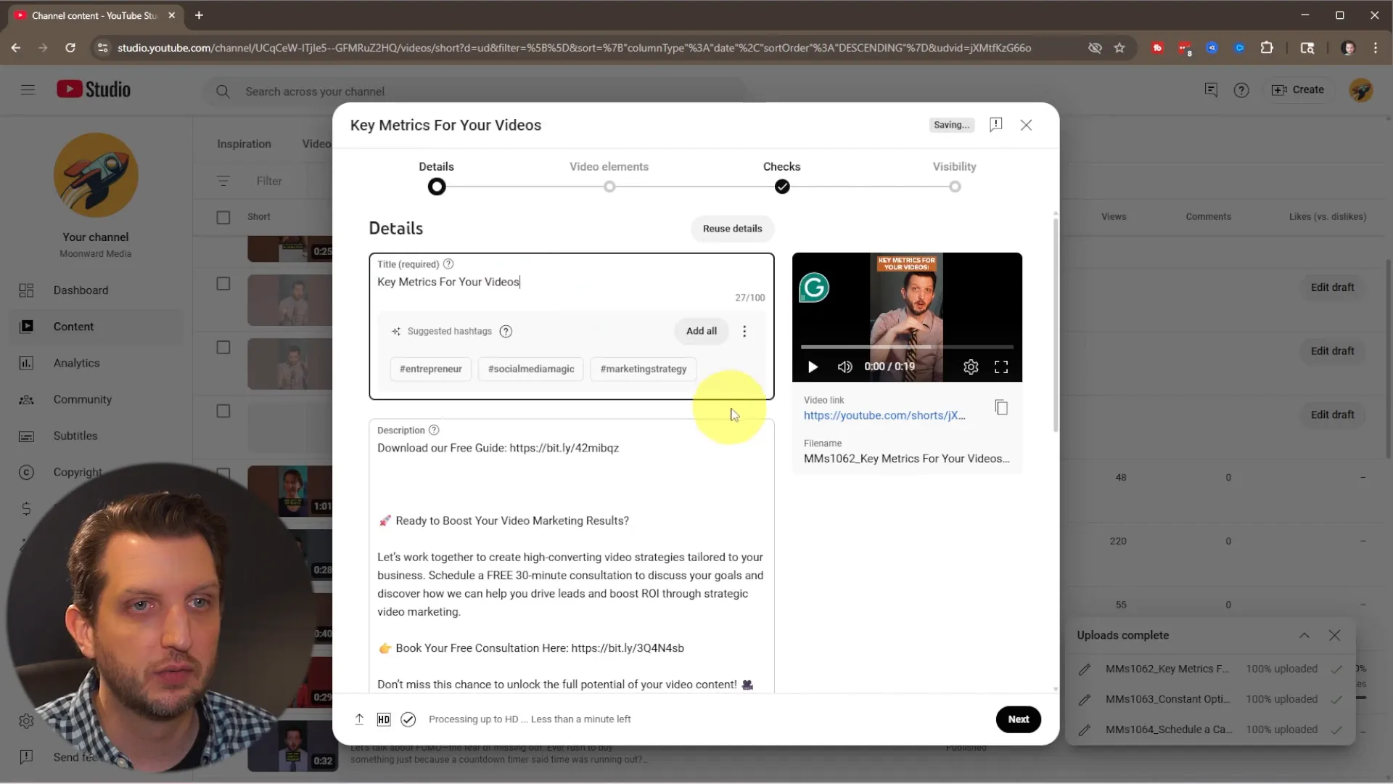
Task: Switch to the Inspiration tab
Action: [244, 144]
